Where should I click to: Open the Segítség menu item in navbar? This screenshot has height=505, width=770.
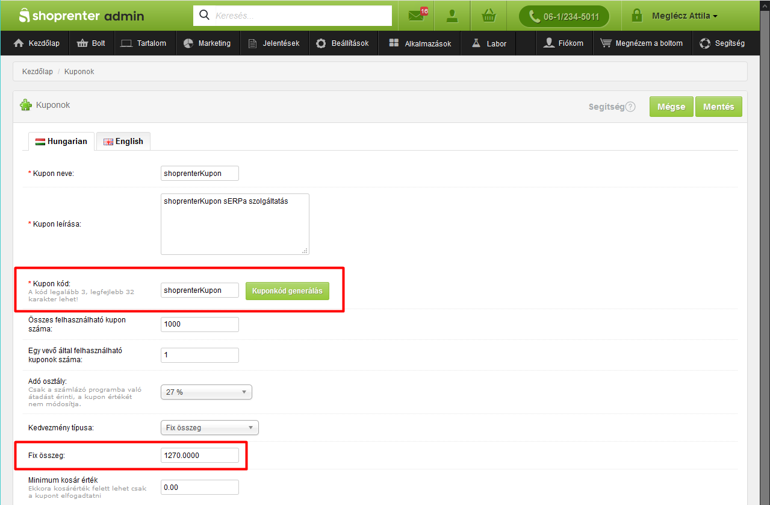click(x=722, y=43)
